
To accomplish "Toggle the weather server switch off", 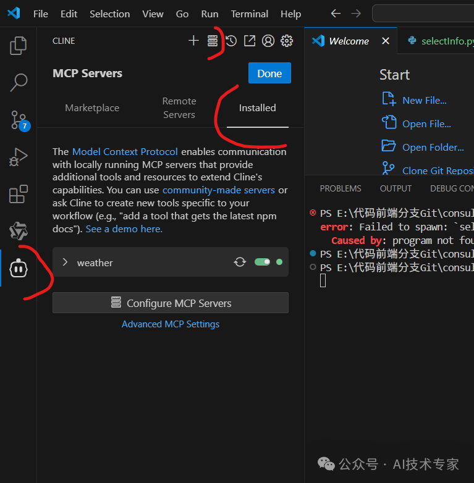I will (x=262, y=262).
